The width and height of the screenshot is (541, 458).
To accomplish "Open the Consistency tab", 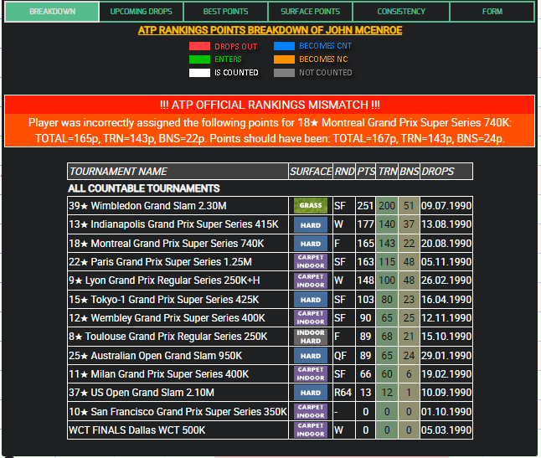I will (x=401, y=12).
